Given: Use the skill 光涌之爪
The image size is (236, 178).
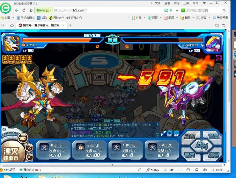Looking at the screenshot, I should pyautogui.click(x=89, y=150).
